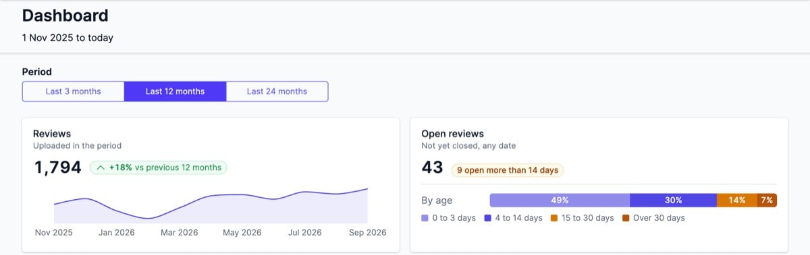810x255 pixels.
Task: Click the reviews trend line chart
Action: (211, 205)
